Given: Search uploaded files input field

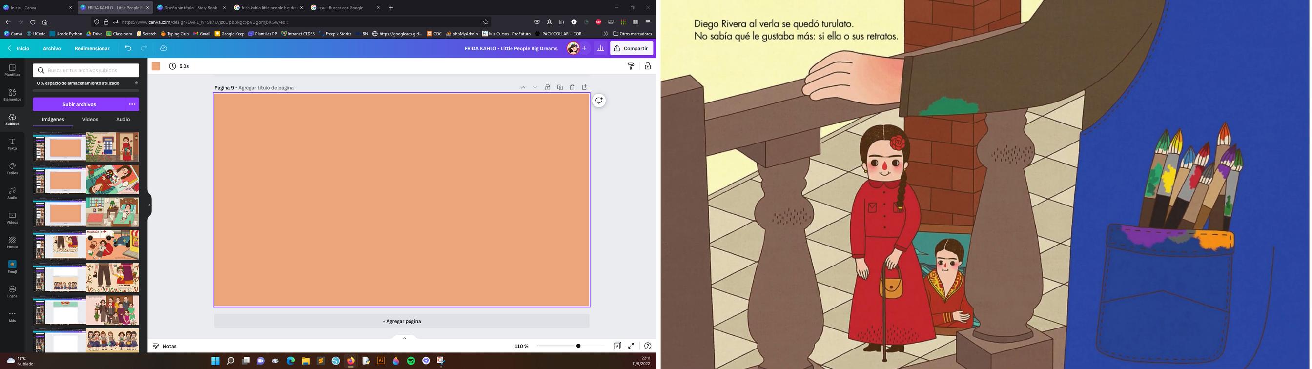Looking at the screenshot, I should pos(86,70).
